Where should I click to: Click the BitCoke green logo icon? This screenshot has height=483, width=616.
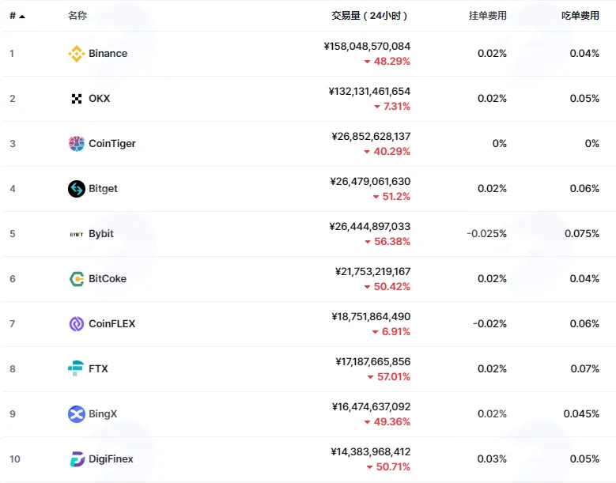coord(76,279)
